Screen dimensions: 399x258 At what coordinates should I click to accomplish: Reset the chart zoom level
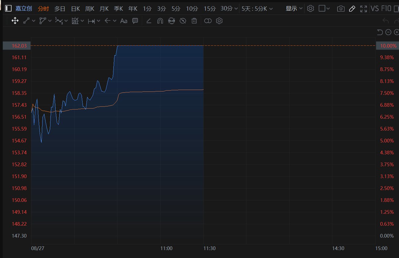point(380,32)
